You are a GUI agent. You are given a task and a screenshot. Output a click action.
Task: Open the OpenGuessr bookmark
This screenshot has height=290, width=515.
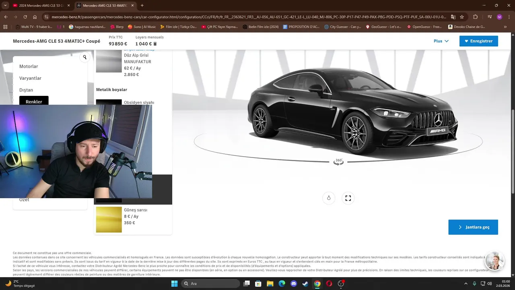click(x=424, y=27)
